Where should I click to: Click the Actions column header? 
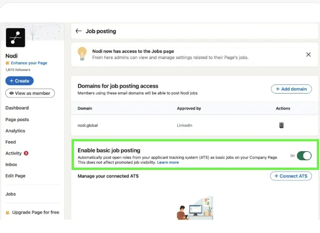283,108
